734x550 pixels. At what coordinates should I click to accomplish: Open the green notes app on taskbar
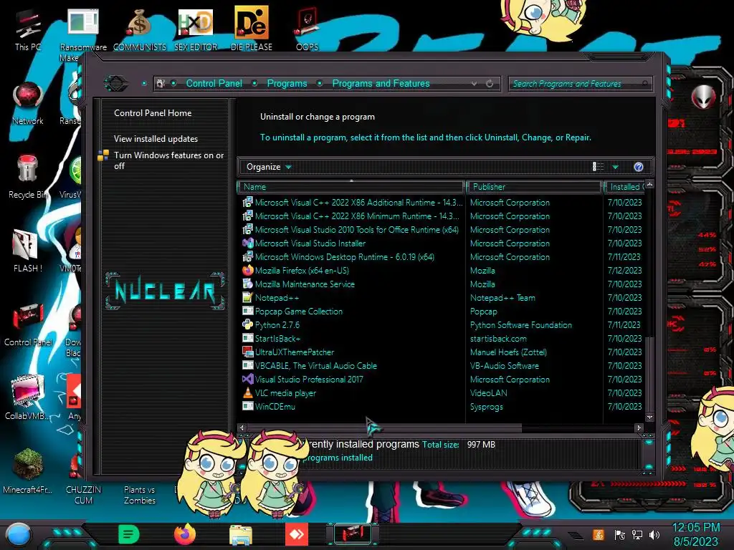(129, 534)
